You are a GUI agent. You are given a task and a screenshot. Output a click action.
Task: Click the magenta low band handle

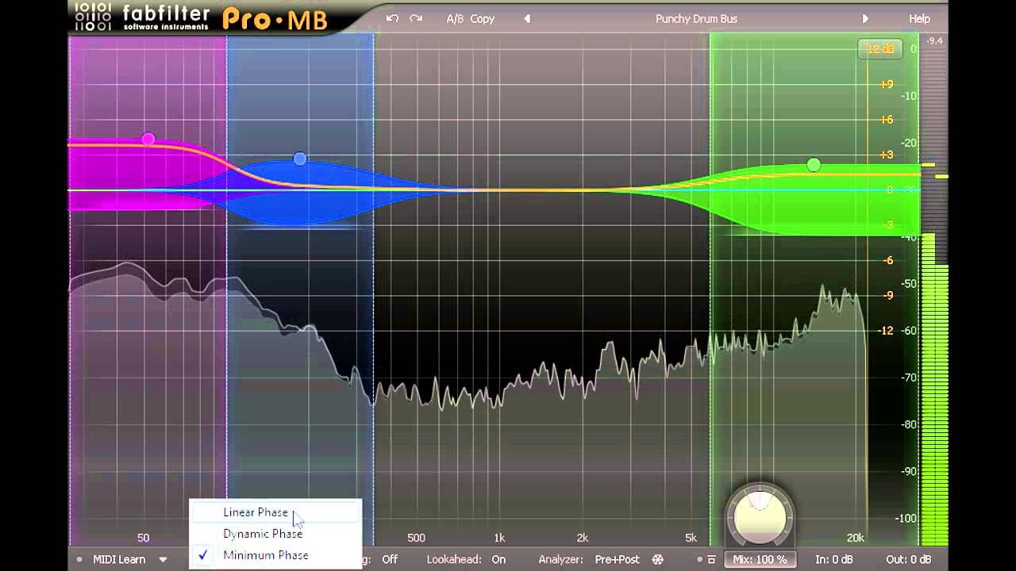click(x=148, y=139)
